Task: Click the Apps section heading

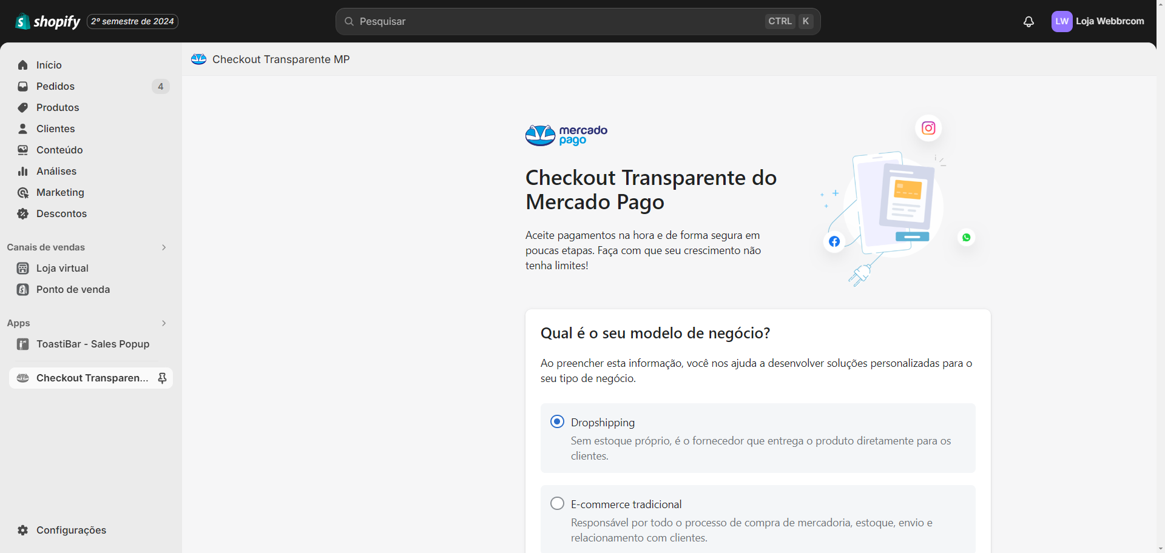Action: tap(18, 323)
